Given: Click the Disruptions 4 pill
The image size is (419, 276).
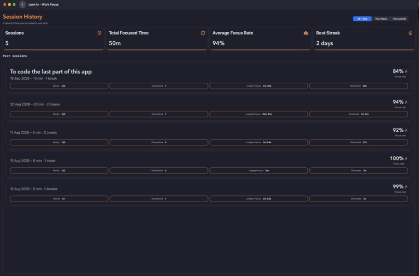Looking at the screenshot, I should click(159, 142).
